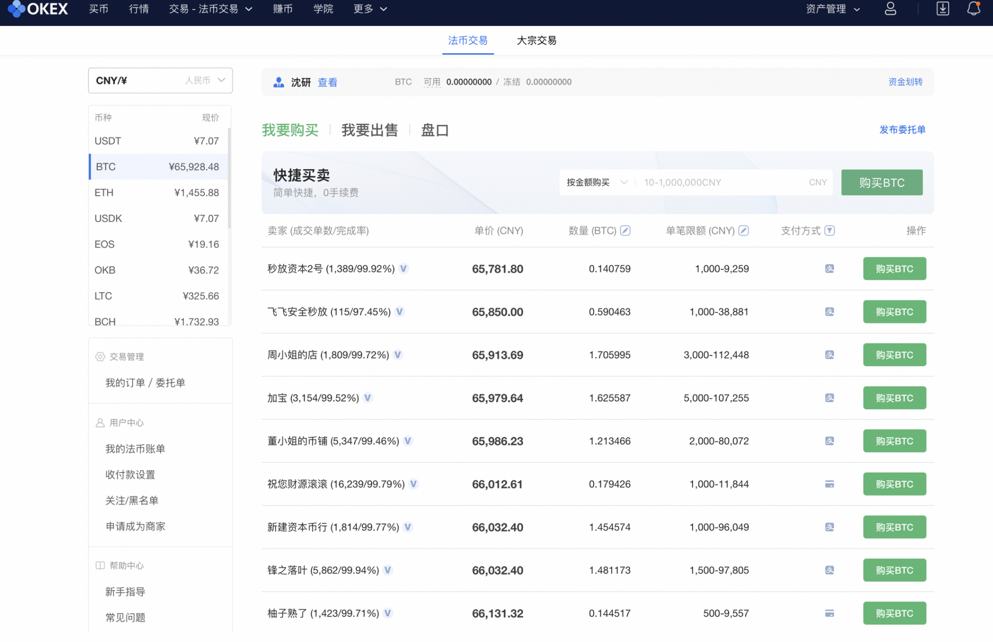Click the OKEX logo
The width and height of the screenshot is (993, 642).
pyautogui.click(x=38, y=8)
